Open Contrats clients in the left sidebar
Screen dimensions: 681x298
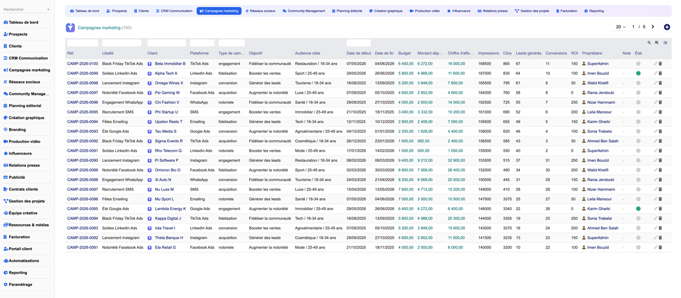[23, 189]
